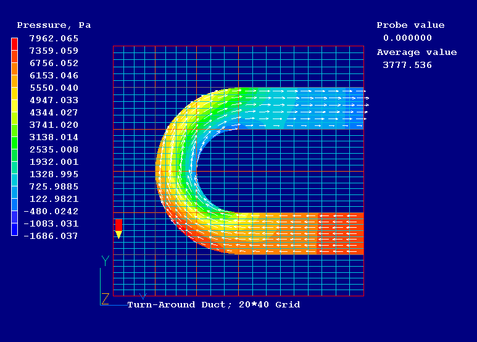Screen dimensions: 477x342
Task: Click the plot title 'Turn-Around Duct; 20*40 Grid'
Action: (x=214, y=305)
